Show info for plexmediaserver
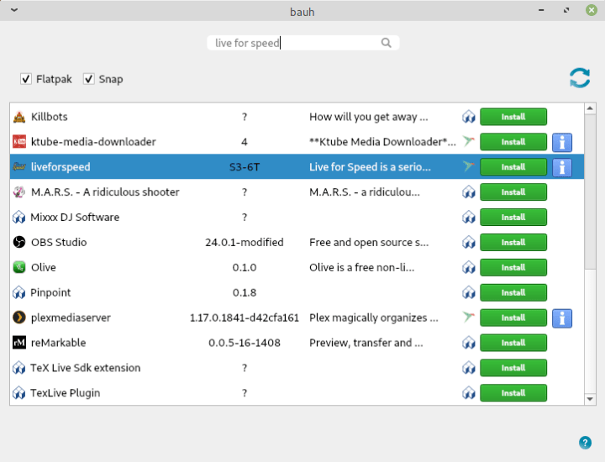The image size is (605, 462). pos(562,318)
